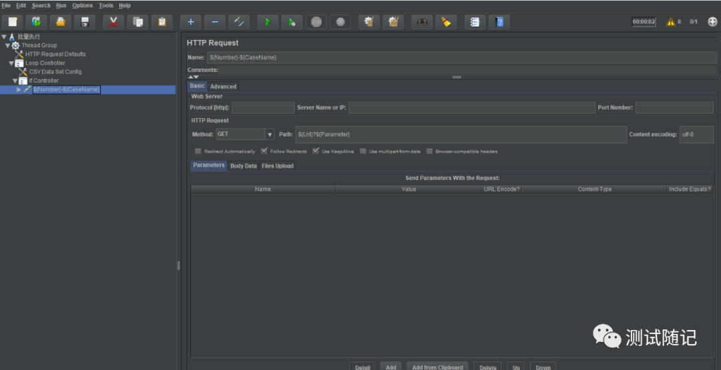
Task: Open the Help question mark icon
Action: point(499,21)
